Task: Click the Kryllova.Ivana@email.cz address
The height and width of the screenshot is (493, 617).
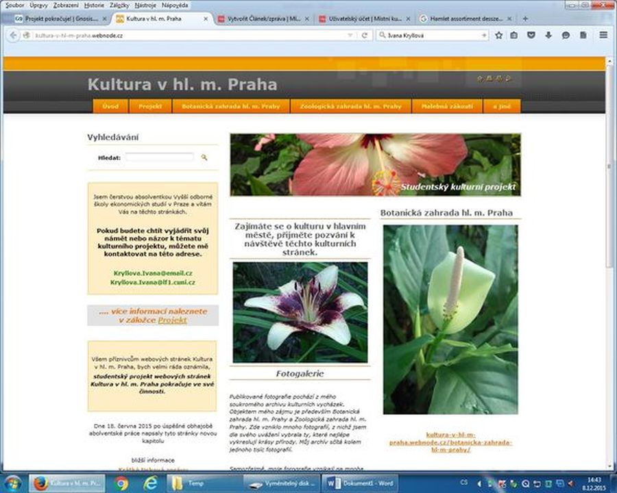Action: [153, 273]
